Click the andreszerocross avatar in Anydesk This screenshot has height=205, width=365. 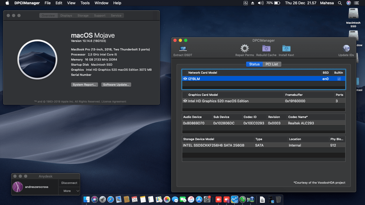(18, 187)
